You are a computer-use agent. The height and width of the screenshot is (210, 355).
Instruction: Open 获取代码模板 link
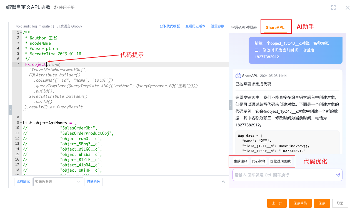coord(170,26)
